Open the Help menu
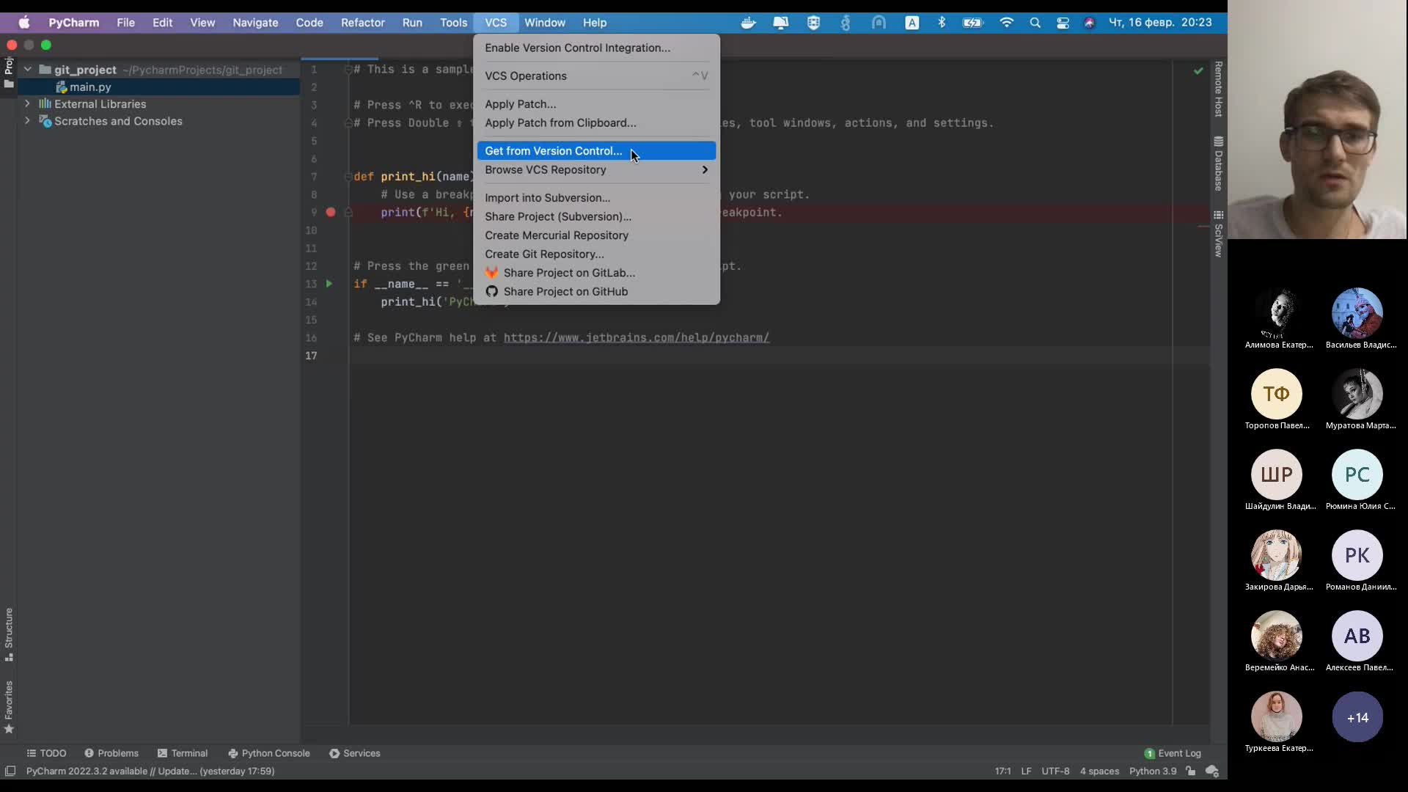The image size is (1408, 792). 595,23
